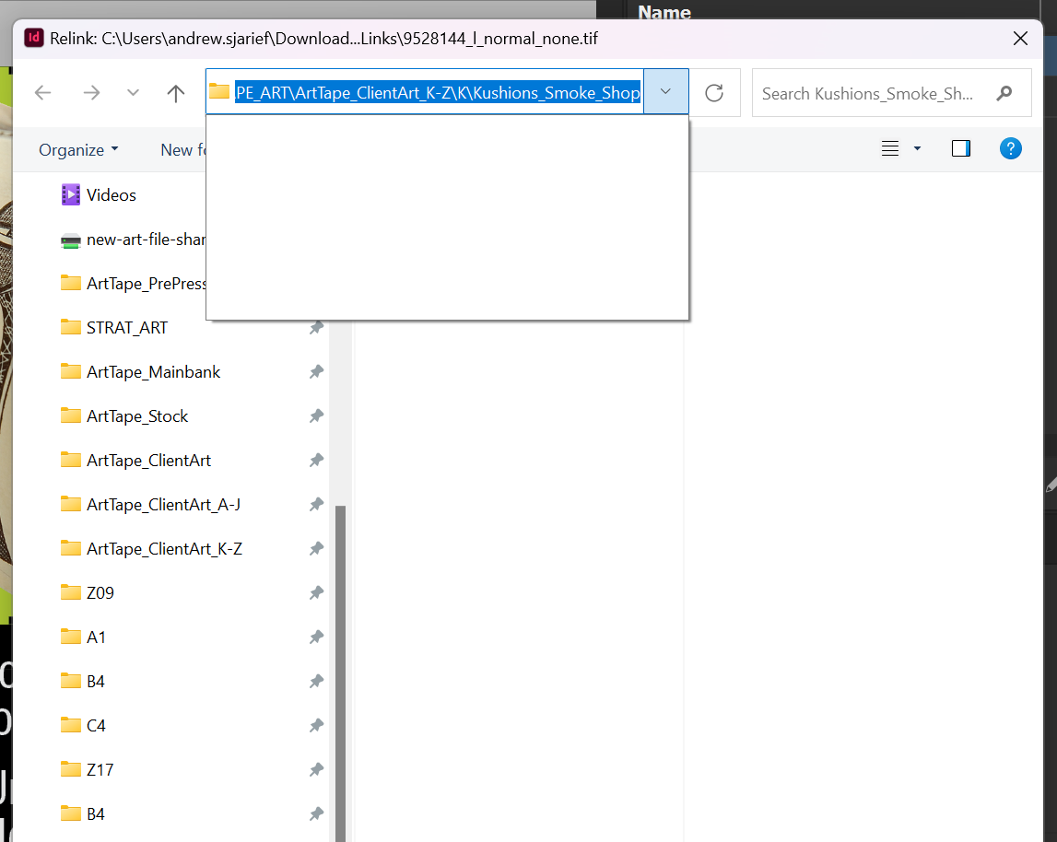Open the view options chevron
This screenshot has width=1057, height=842.
[916, 148]
